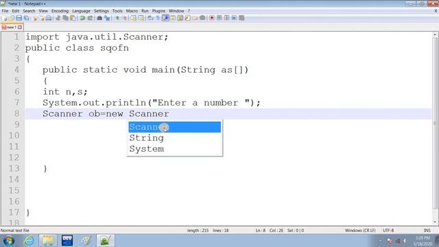Viewport: 439px width, 247px height.
Task: Toggle show all characters
Action: 158,18
